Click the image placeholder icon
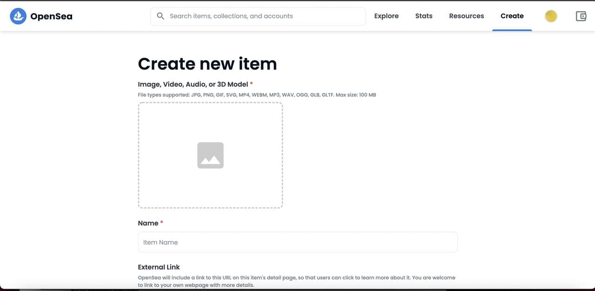This screenshot has width=595, height=291. pos(210,155)
